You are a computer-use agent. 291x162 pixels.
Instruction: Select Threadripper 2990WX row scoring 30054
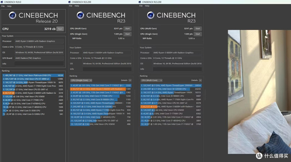[x=171, y=85]
